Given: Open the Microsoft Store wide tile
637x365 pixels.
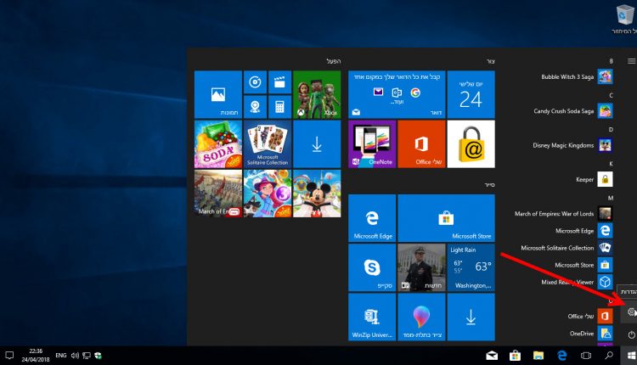Looking at the screenshot, I should point(447,218).
